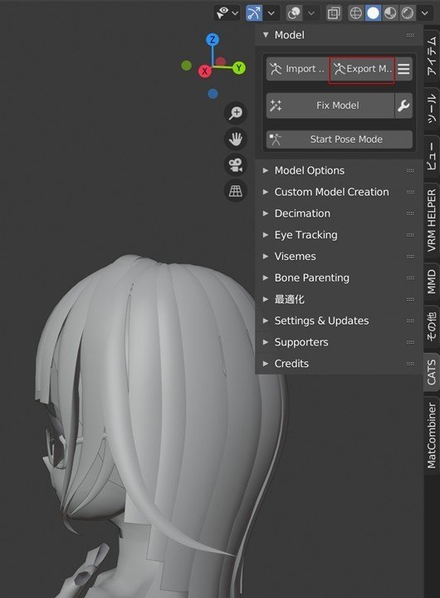Click the blue Z axis gizmo ball
Image resolution: width=440 pixels, height=598 pixels.
point(213,39)
